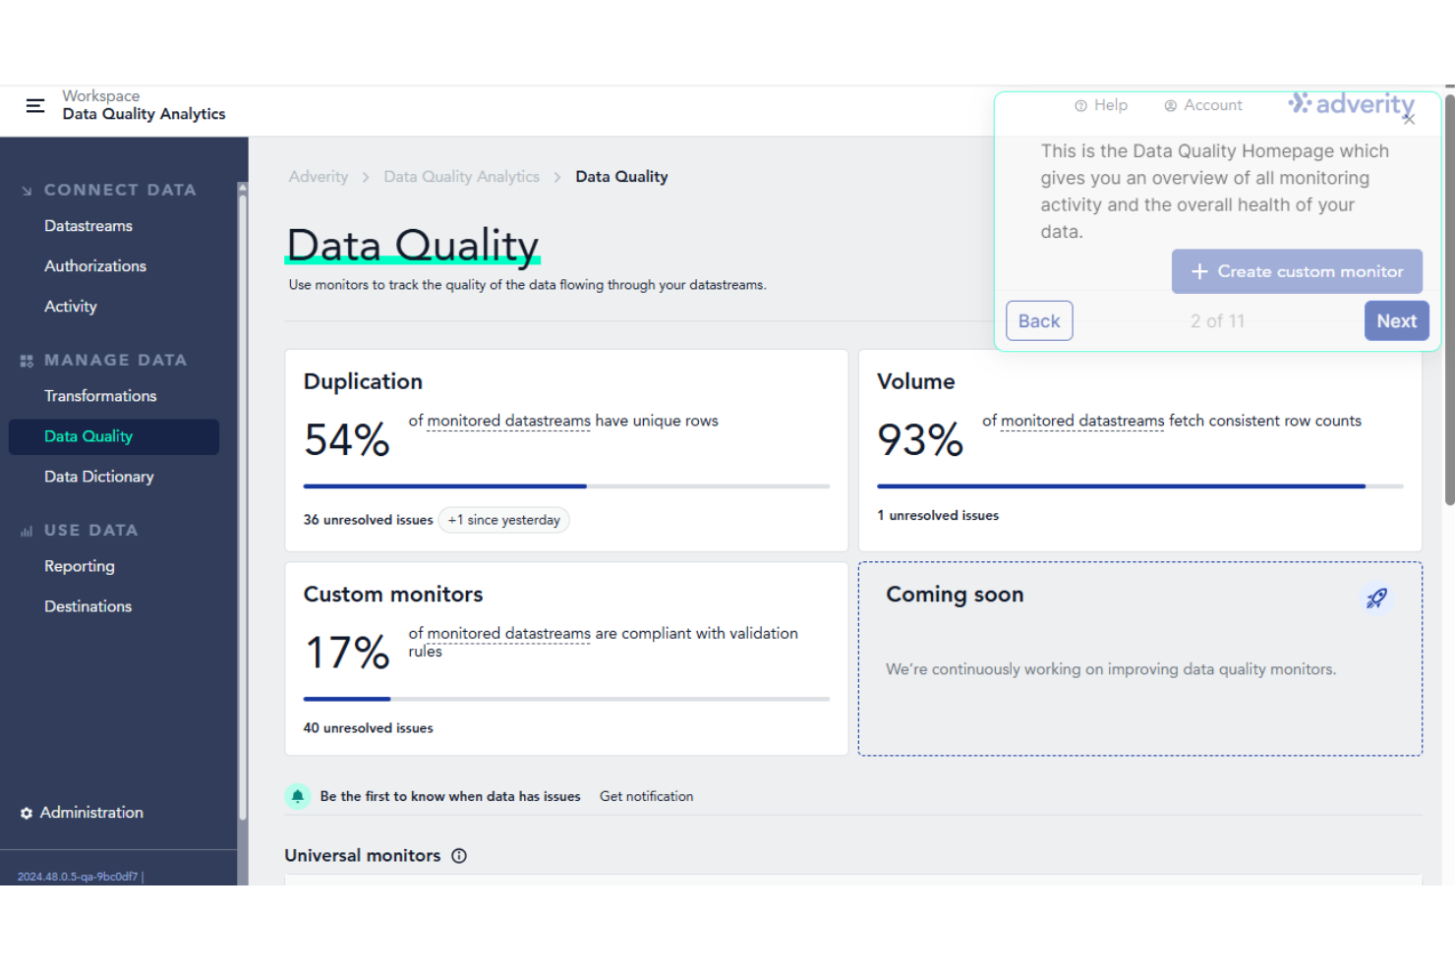Open the Account icon menu
This screenshot has height=970, width=1455.
(x=1170, y=105)
